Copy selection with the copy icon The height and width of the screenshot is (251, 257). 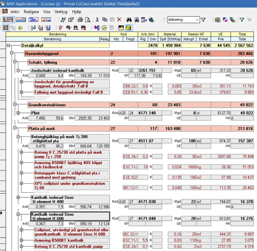105,19
